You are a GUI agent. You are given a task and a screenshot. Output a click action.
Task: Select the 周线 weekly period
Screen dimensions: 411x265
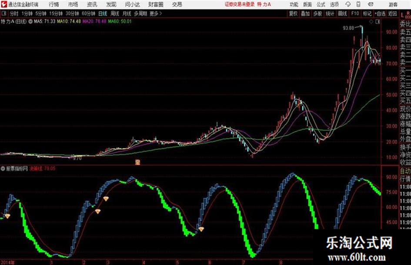point(115,13)
